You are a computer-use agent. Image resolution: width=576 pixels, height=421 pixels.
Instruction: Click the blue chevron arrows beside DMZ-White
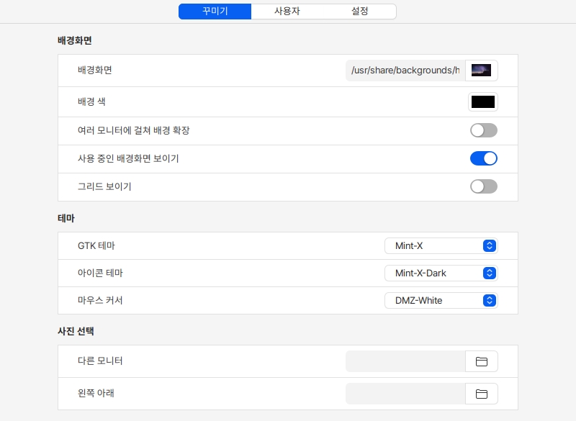(x=490, y=300)
